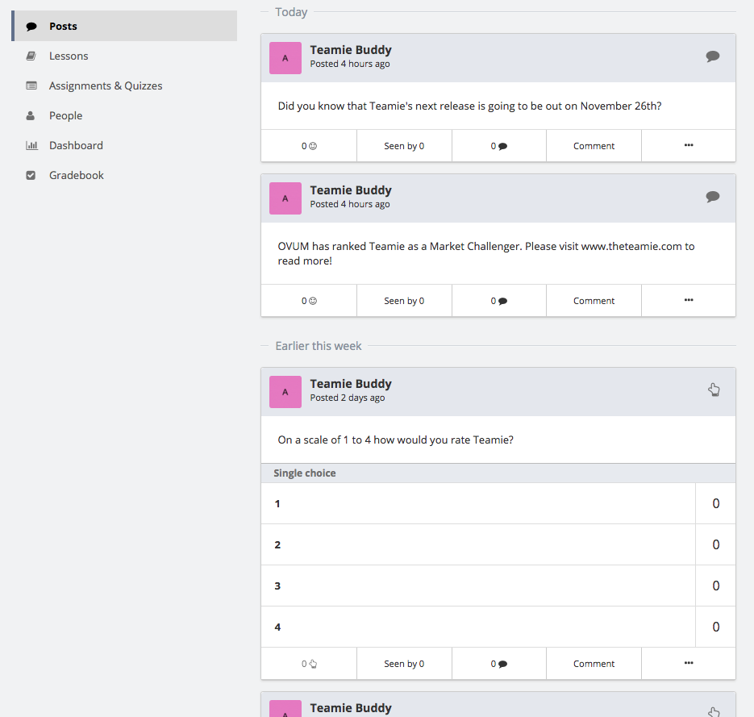Comment on the November release post
This screenshot has height=717, width=754.
point(594,146)
